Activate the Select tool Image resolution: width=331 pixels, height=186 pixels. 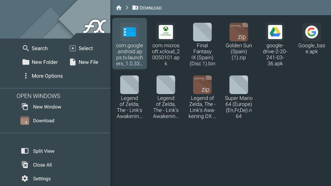tap(81, 48)
